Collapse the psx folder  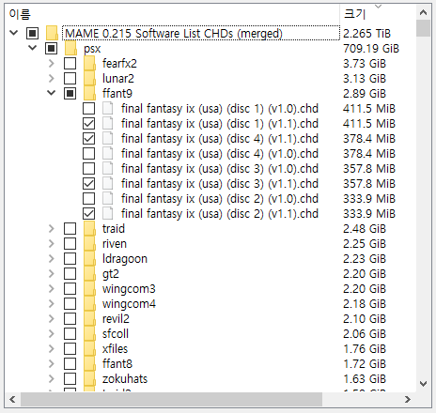point(33,48)
